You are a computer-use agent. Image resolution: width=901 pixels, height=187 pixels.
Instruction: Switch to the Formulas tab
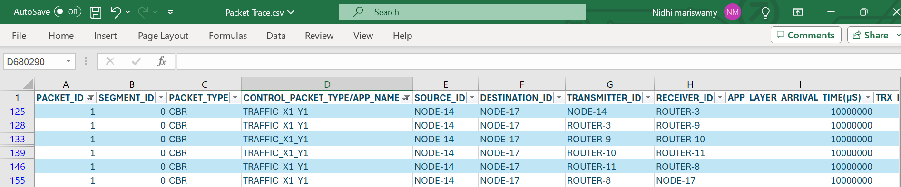tap(228, 36)
